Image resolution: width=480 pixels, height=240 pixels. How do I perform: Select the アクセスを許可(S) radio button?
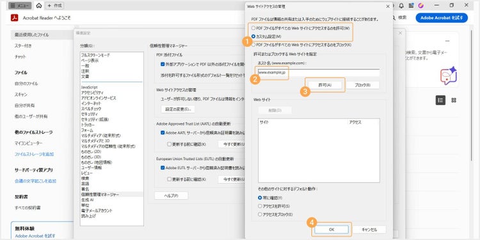point(260,206)
